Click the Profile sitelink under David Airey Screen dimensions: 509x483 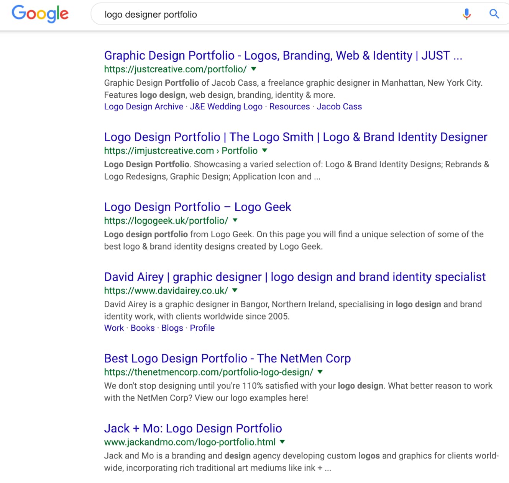[x=202, y=328]
